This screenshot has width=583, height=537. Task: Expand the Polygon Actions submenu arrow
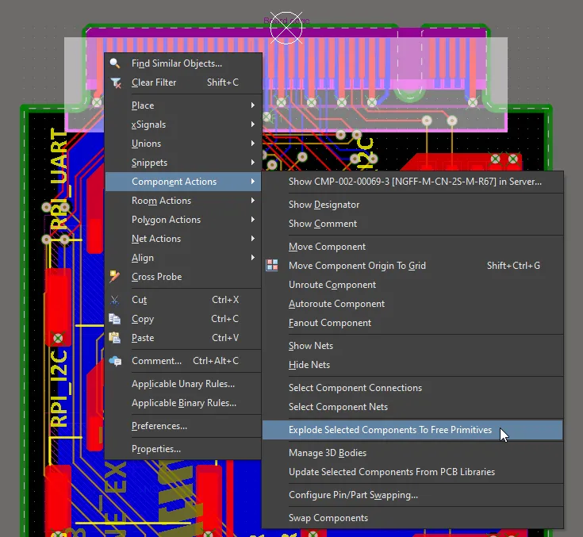pos(253,220)
